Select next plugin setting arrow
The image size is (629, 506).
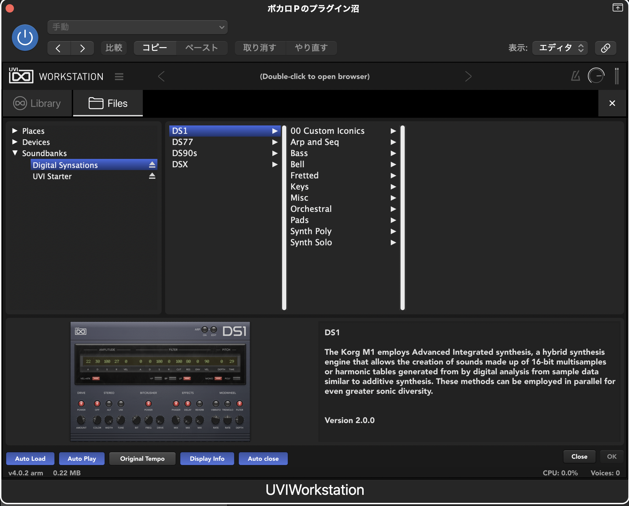[82, 48]
